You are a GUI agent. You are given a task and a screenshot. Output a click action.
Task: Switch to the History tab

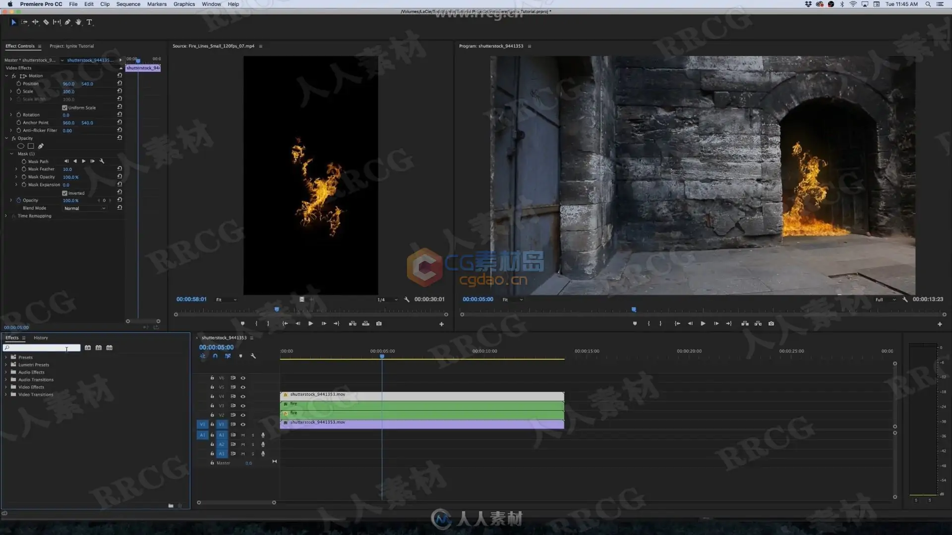pyautogui.click(x=41, y=338)
